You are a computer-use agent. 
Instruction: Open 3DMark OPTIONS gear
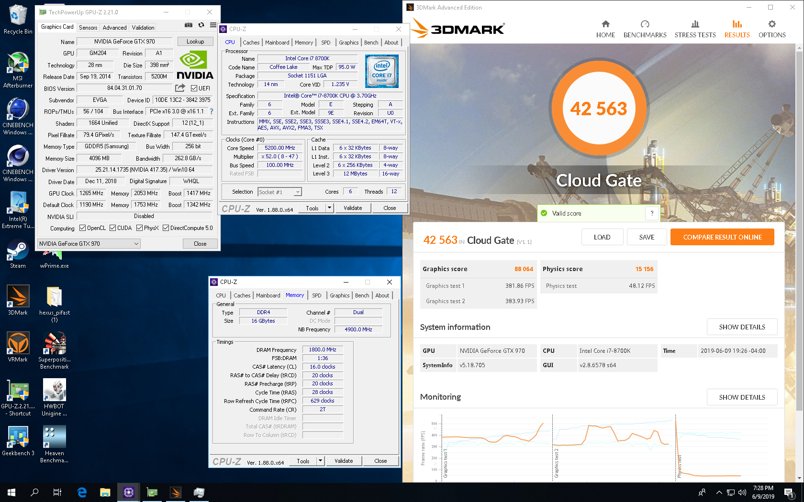coord(772,29)
